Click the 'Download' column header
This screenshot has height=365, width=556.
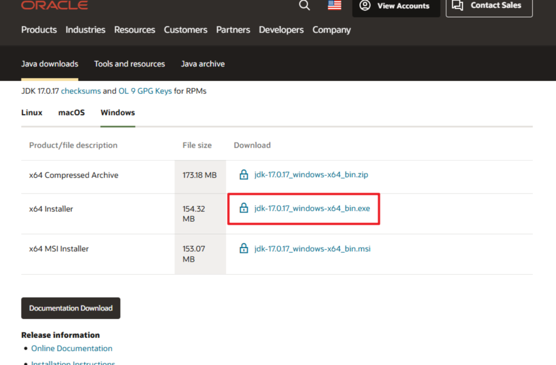[252, 145]
